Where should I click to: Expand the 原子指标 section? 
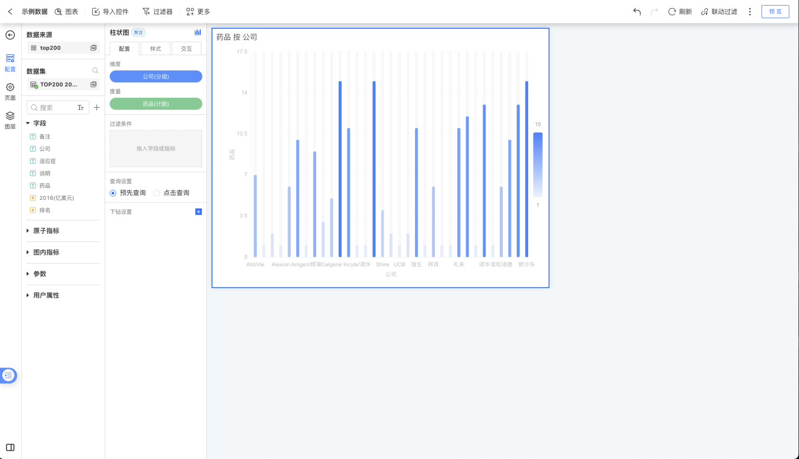tap(28, 231)
